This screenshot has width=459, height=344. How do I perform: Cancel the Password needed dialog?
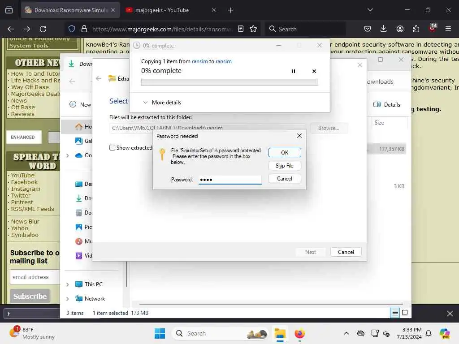coord(285,179)
